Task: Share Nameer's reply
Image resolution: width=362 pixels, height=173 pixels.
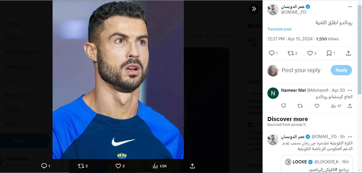Action: coord(350,106)
